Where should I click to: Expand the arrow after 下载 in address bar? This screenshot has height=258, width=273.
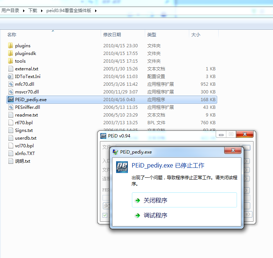pyautogui.click(x=42, y=11)
